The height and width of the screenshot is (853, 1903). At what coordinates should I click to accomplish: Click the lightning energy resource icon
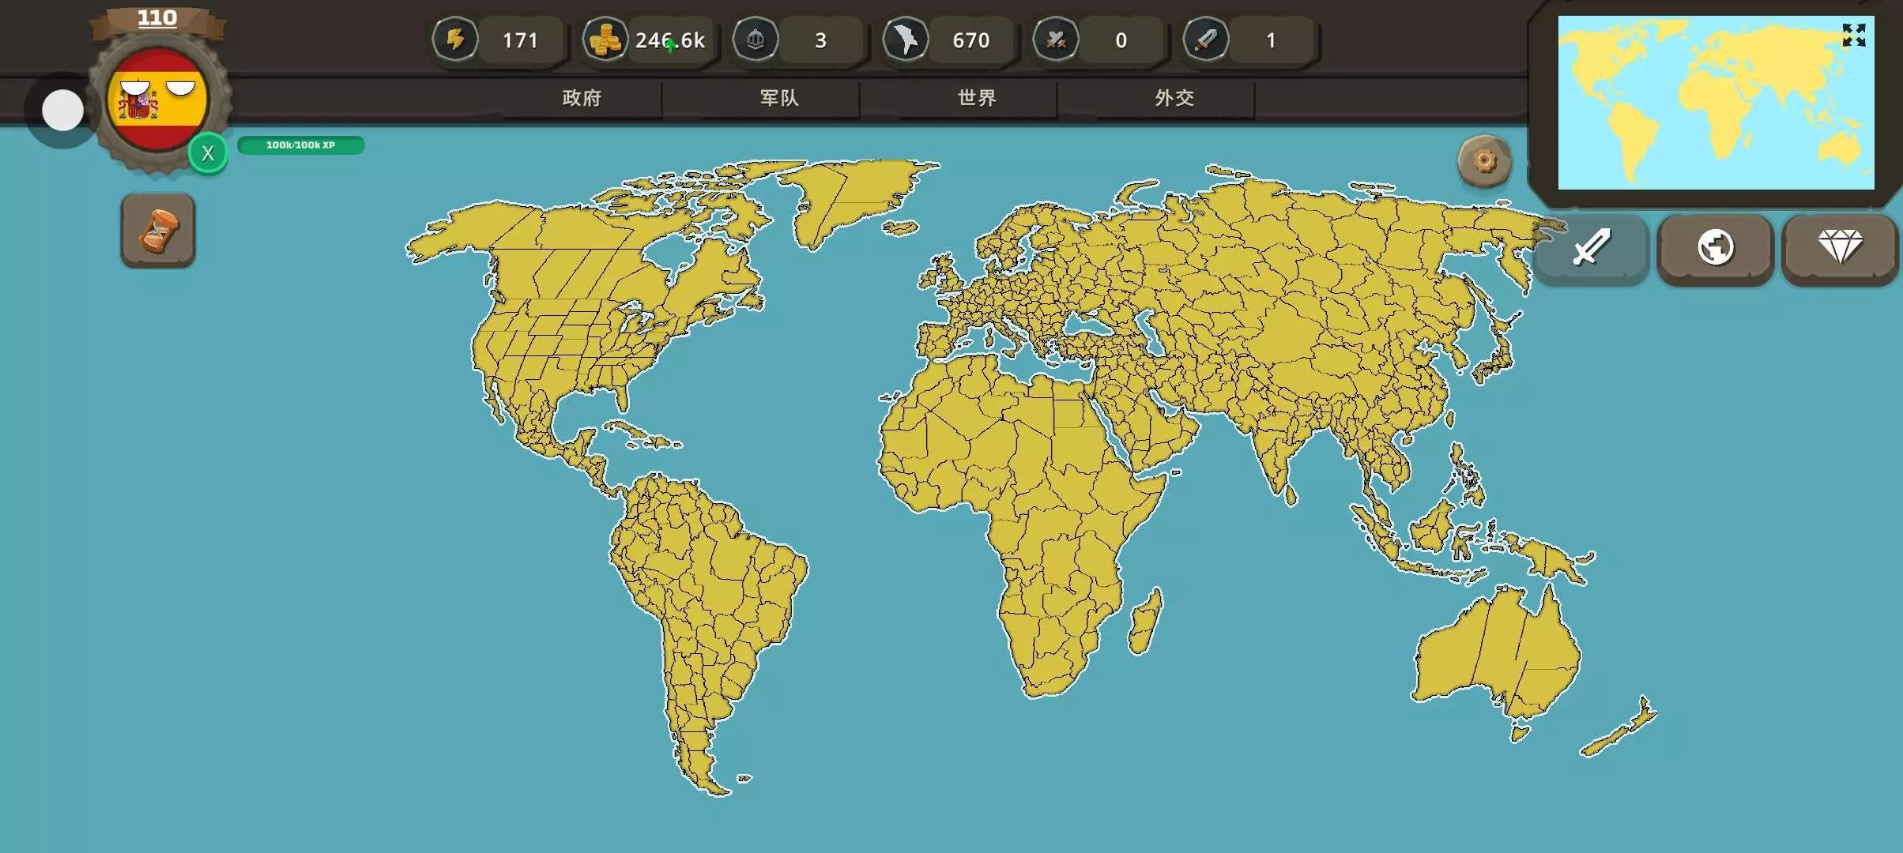pyautogui.click(x=455, y=39)
